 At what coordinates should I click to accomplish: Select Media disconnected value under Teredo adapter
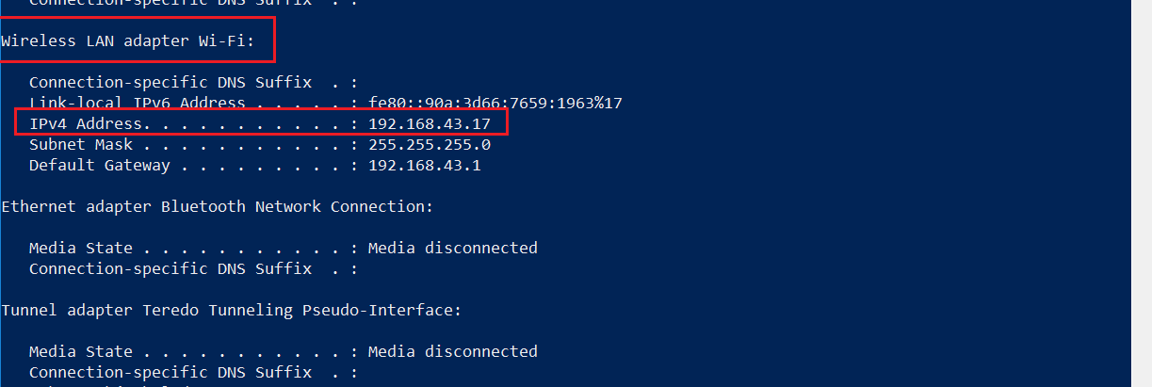[x=452, y=352]
